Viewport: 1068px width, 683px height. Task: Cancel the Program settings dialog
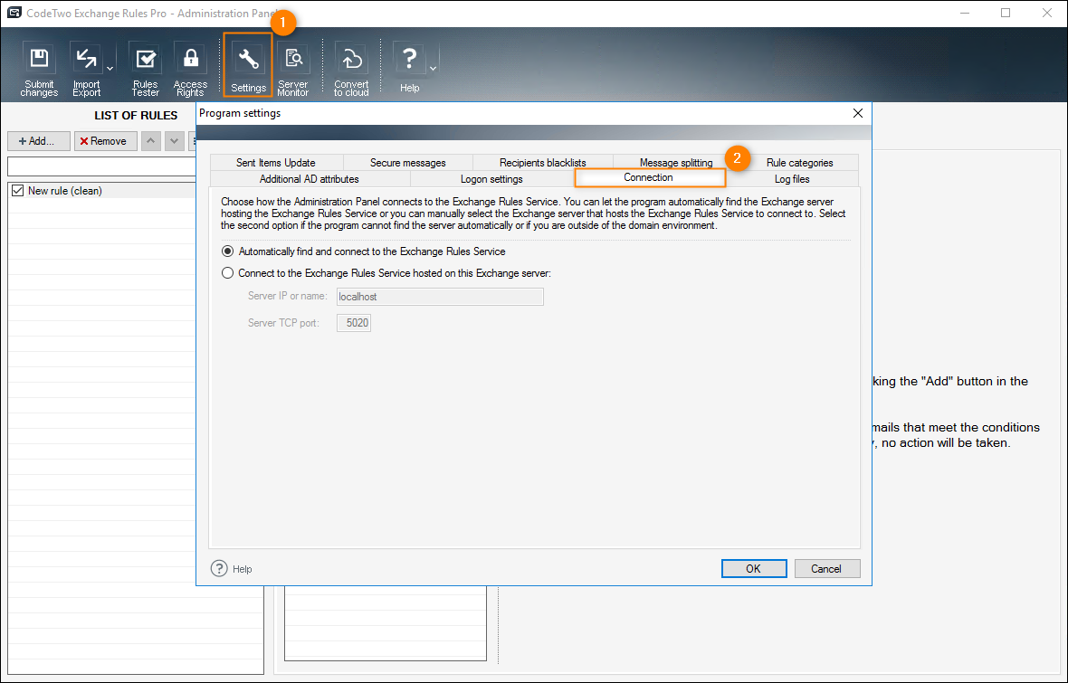click(x=826, y=569)
